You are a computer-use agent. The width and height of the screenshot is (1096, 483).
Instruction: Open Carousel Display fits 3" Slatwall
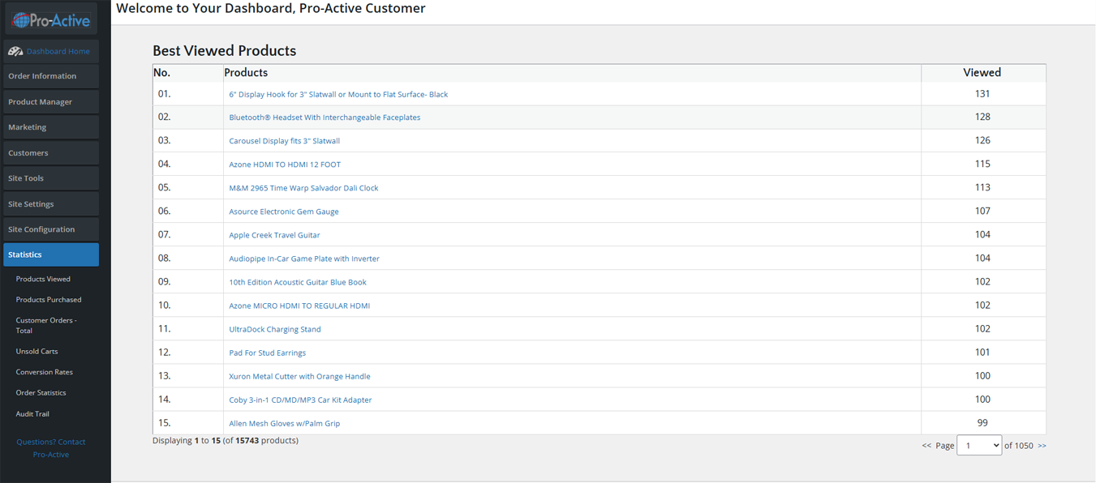point(284,141)
